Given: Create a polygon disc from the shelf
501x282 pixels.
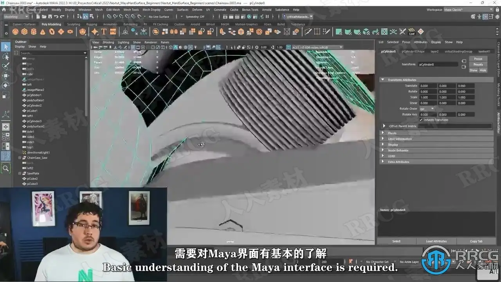Looking at the screenshot, I should (69, 32).
